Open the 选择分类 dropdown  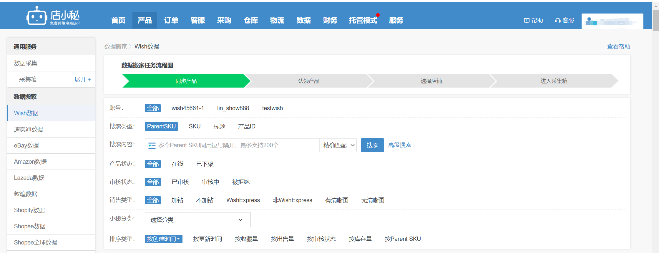(x=197, y=220)
